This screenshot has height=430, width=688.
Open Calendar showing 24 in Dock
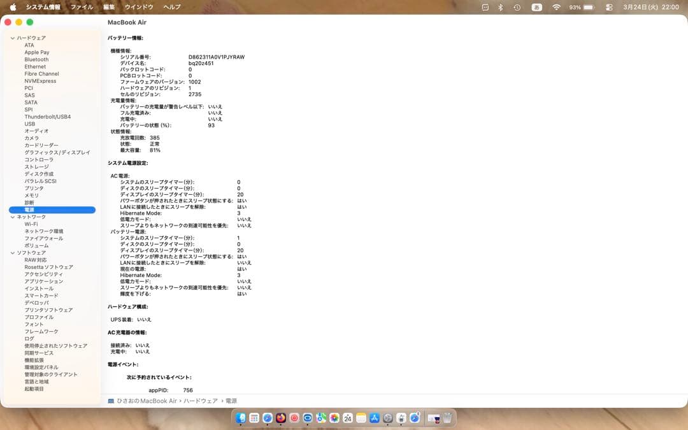point(348,418)
